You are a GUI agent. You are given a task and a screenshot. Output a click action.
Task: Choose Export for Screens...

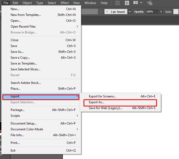(120, 96)
